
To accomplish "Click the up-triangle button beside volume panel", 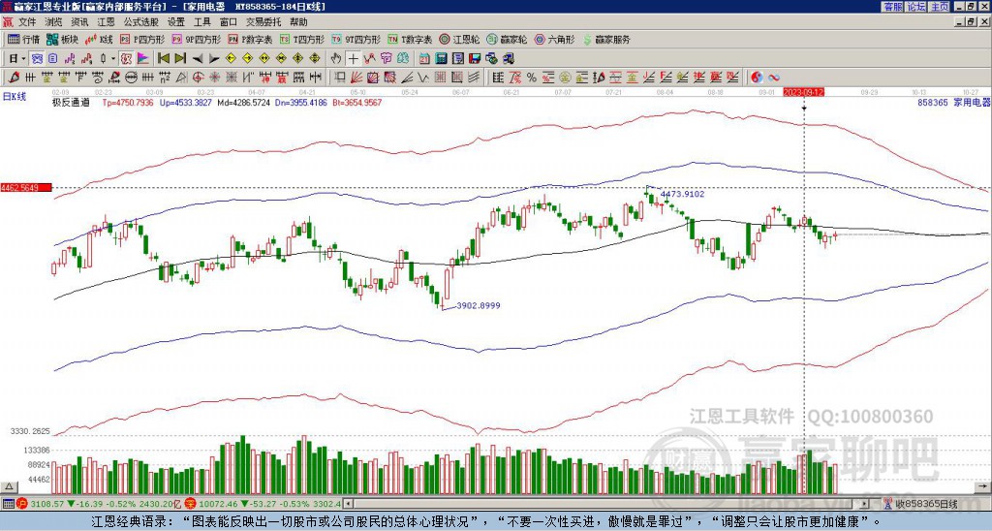I will point(8,486).
